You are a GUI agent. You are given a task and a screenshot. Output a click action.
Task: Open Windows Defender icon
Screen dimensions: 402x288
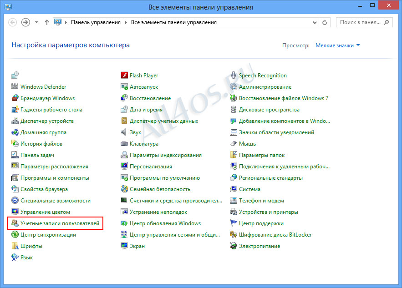pos(15,86)
